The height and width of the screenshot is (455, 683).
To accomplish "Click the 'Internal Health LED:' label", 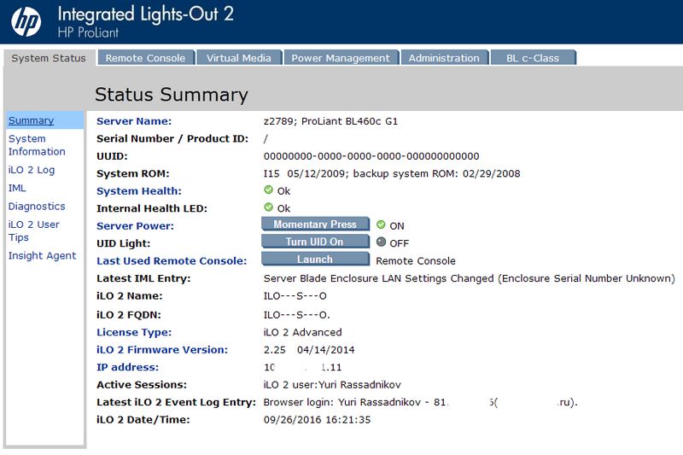I will click(152, 208).
